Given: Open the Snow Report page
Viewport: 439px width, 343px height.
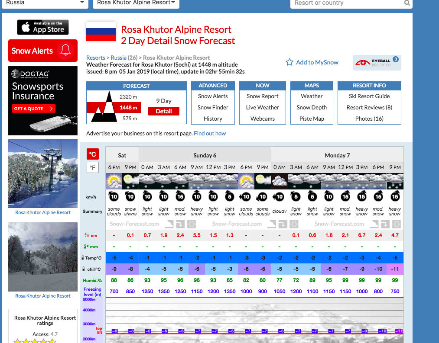Looking at the screenshot, I should pyautogui.click(x=263, y=96).
